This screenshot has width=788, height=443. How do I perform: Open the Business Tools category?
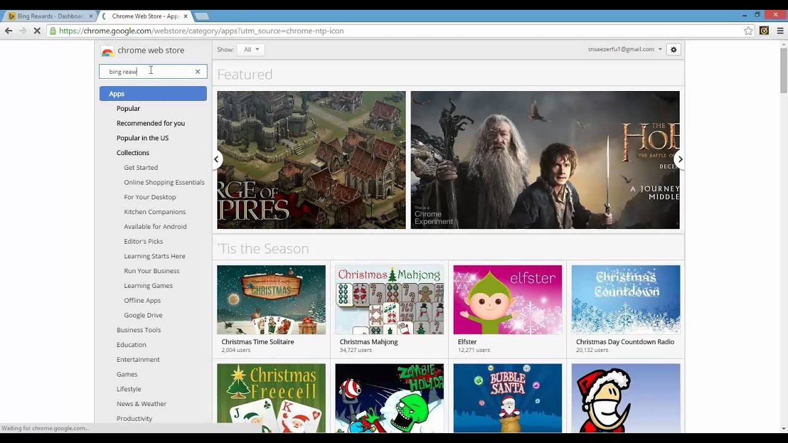coord(139,330)
